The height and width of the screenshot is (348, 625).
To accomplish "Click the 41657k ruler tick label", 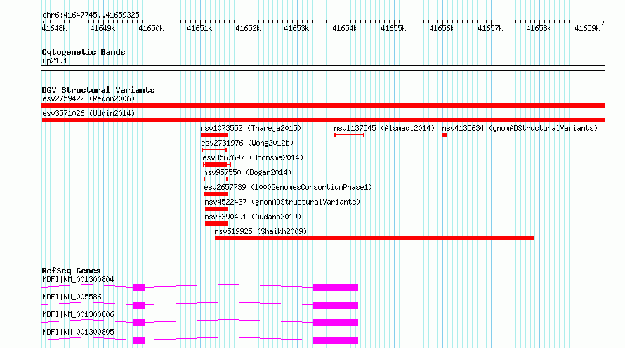I will pos(490,28).
